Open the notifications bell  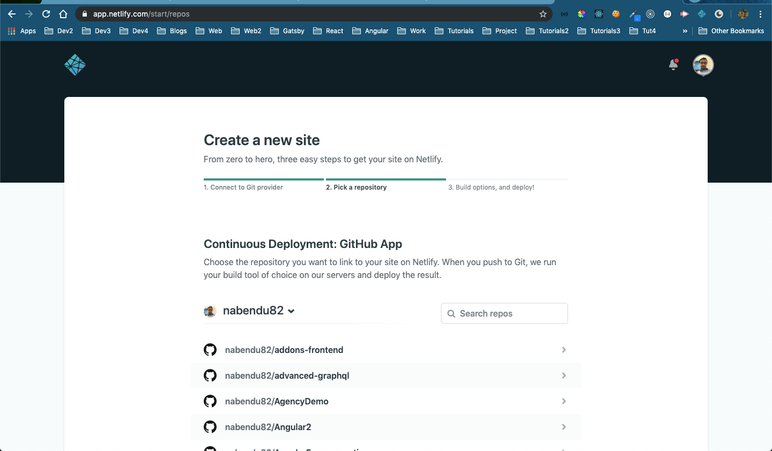click(673, 65)
